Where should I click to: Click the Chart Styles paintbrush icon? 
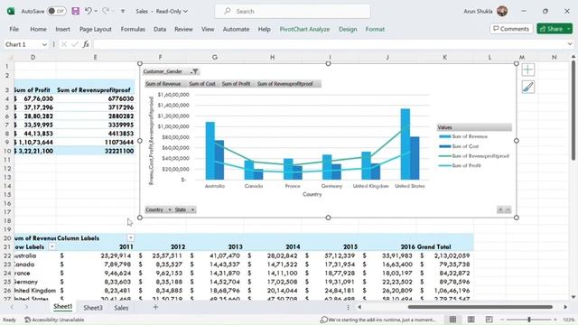pos(528,87)
